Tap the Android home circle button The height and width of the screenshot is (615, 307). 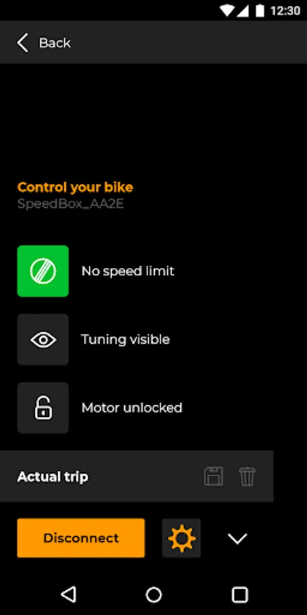(x=153, y=594)
